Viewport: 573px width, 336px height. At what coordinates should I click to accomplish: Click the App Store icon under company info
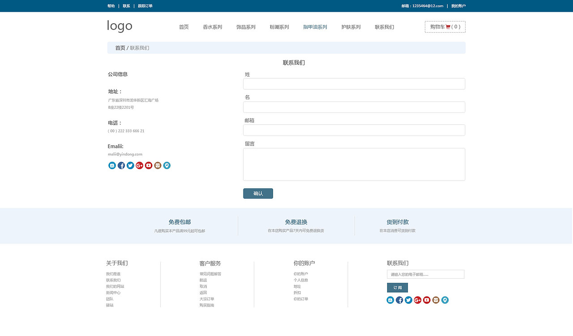[112, 166]
